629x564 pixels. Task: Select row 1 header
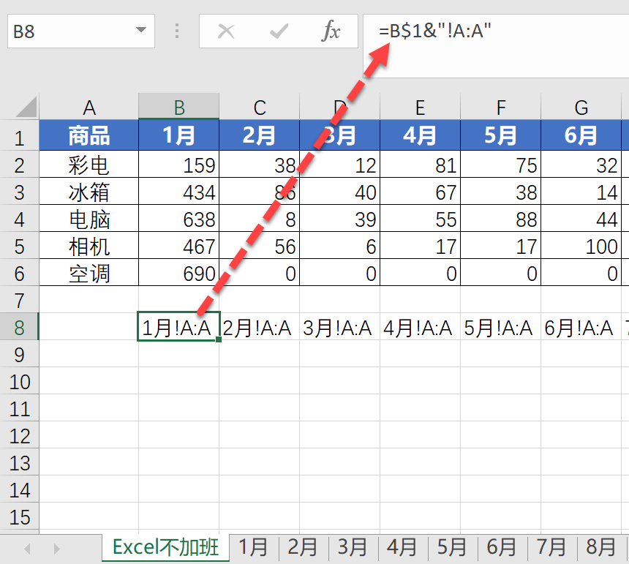(x=19, y=135)
